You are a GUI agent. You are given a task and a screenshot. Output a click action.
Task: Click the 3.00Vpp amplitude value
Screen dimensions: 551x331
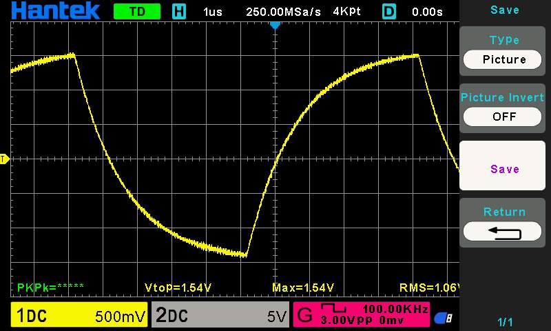coord(346,320)
